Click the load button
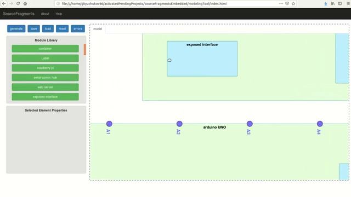The height and width of the screenshot is (197, 351). (x=48, y=28)
